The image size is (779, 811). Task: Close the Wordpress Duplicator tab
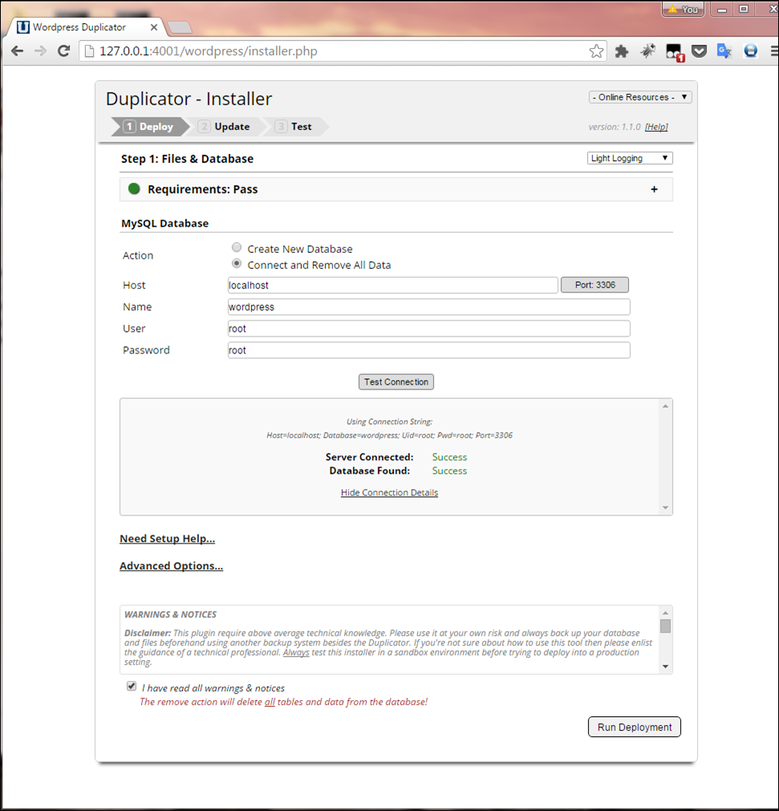point(153,26)
